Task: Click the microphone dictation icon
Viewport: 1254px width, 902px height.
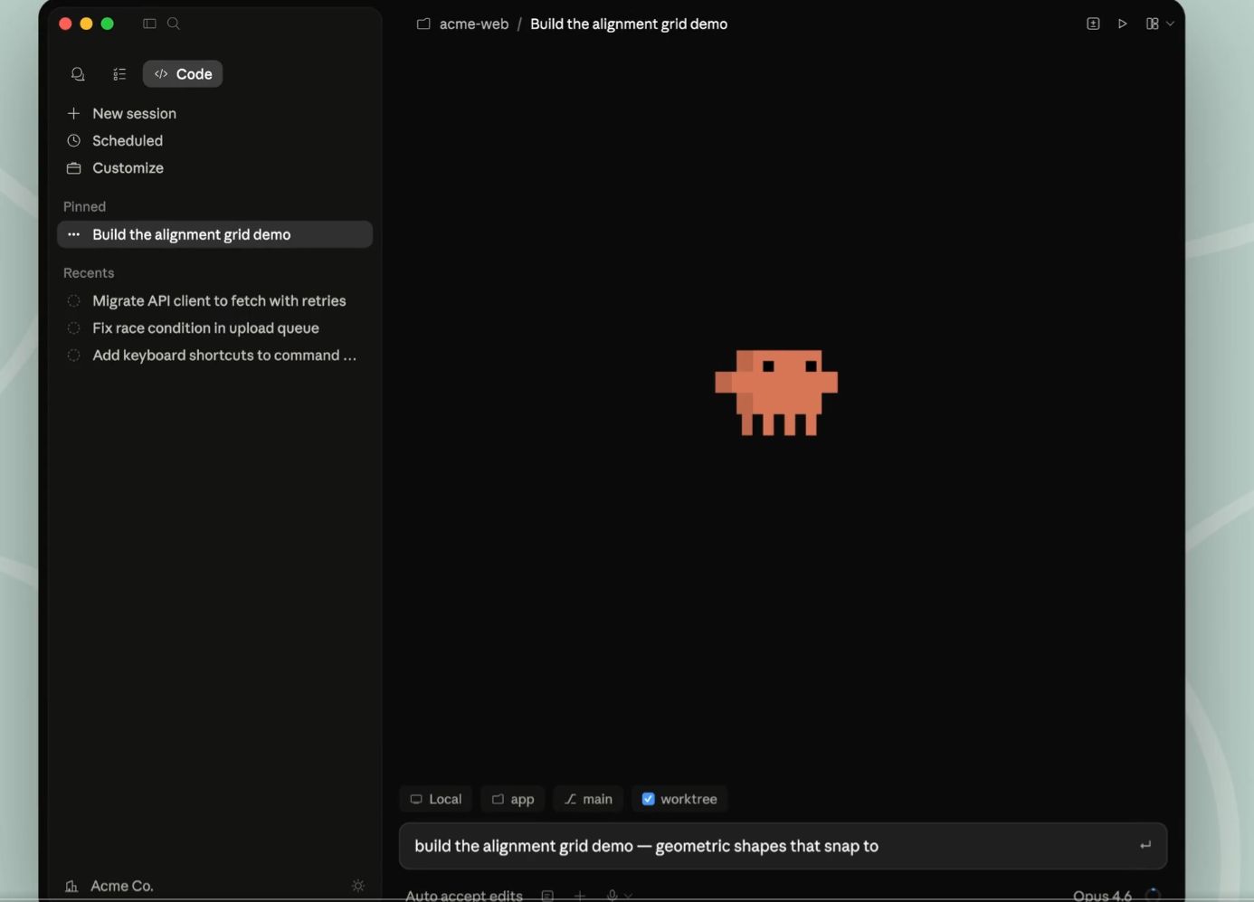Action: point(612,896)
